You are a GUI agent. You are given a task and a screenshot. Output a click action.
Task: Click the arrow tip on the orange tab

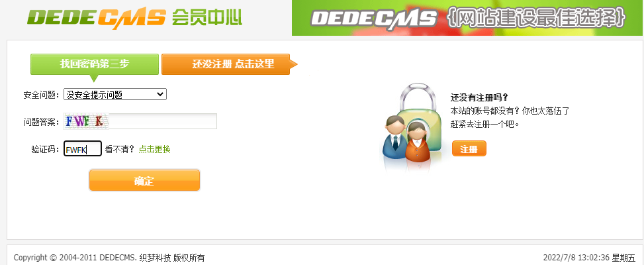(x=293, y=64)
